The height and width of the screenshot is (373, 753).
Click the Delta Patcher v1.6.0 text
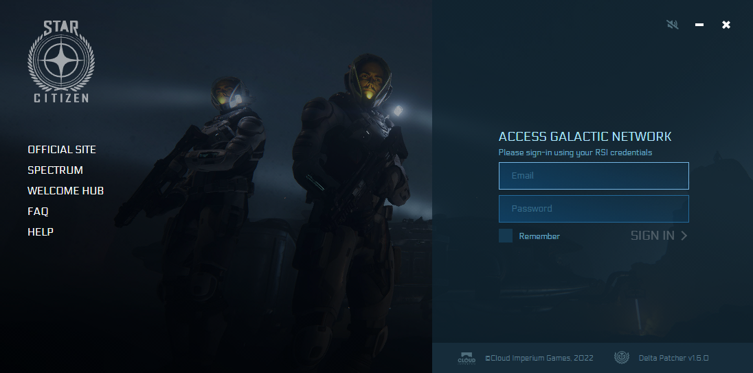pos(673,358)
